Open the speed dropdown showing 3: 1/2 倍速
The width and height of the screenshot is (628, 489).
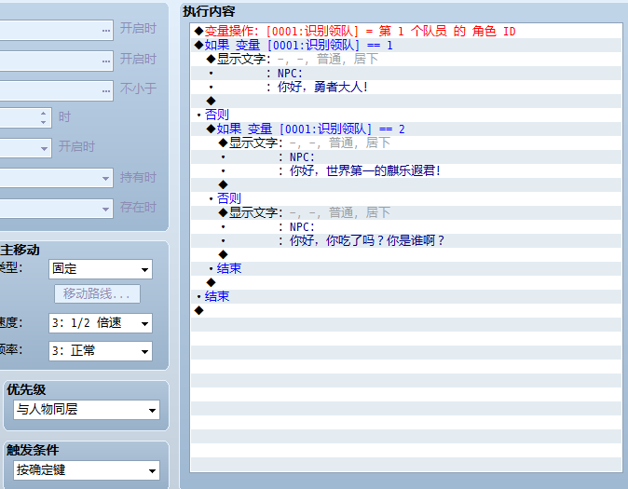click(x=100, y=323)
